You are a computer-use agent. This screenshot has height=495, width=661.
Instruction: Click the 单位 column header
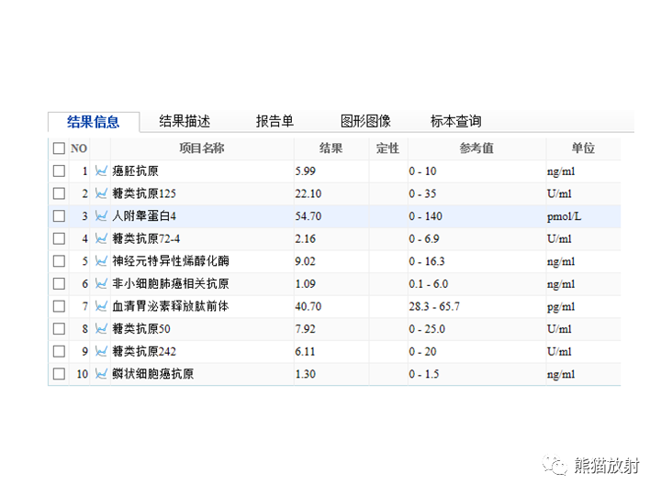coord(584,148)
